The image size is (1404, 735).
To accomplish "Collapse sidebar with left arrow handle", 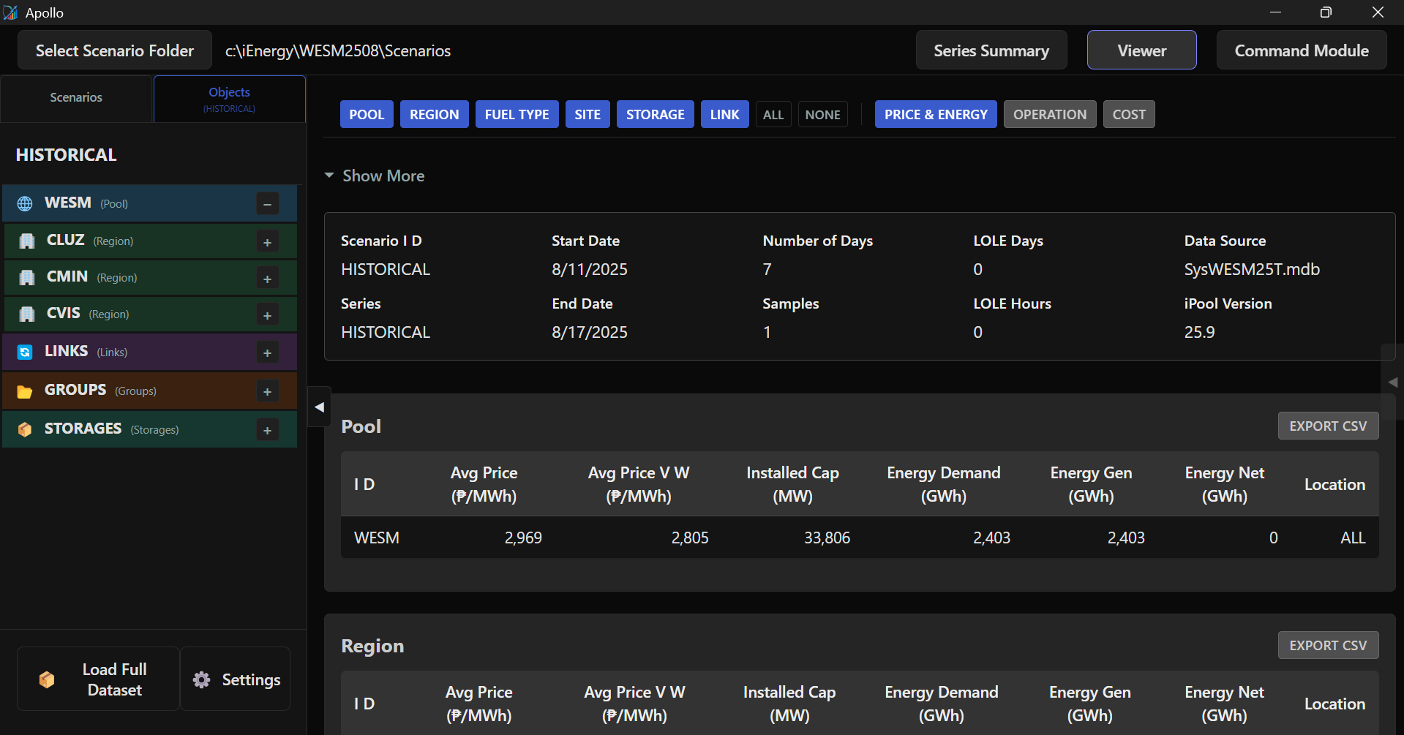I will [319, 407].
